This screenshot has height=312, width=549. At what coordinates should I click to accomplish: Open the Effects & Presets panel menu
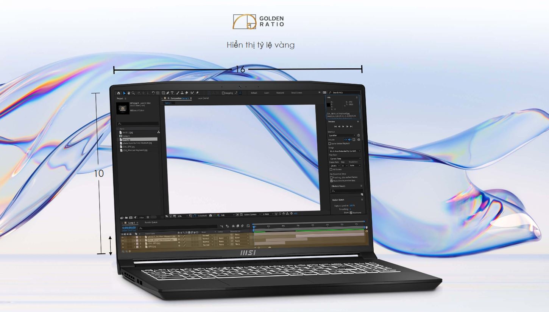[361, 186]
